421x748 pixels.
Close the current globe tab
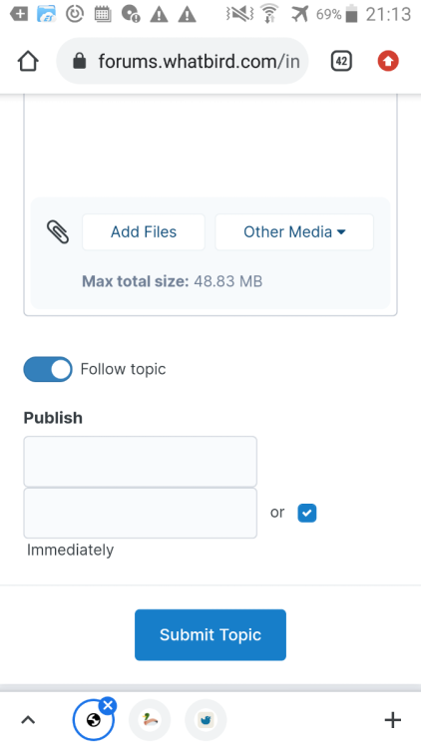(108, 704)
